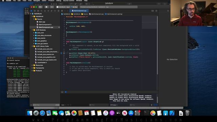Click MainComponent.cpp breadcrumb in jump bar
Screen dimensions: 217x122
point(96,14)
